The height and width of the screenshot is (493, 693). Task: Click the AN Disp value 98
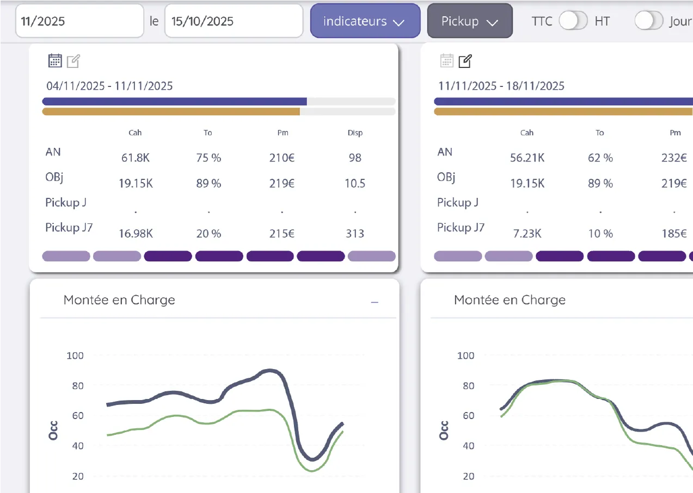click(x=355, y=158)
